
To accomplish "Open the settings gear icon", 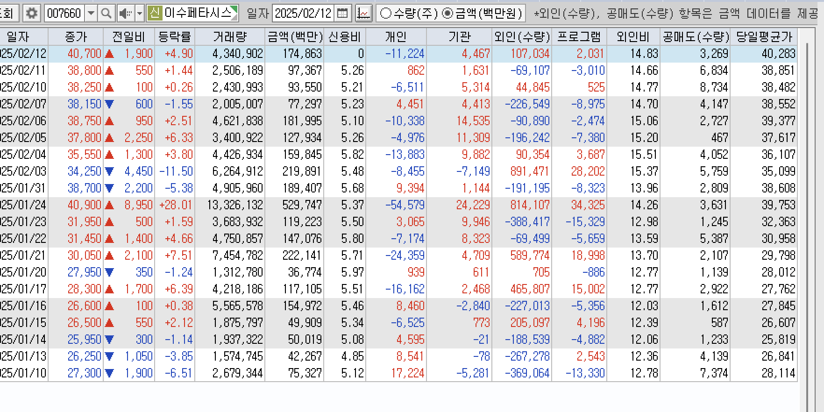I will click(32, 13).
